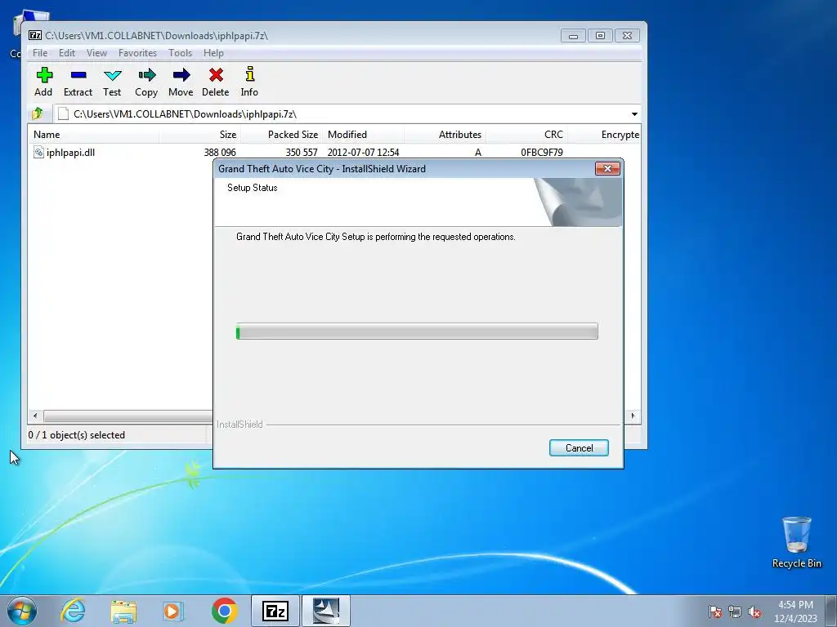This screenshot has width=837, height=627.
Task: Sort by the CRC column header
Action: click(x=526, y=135)
